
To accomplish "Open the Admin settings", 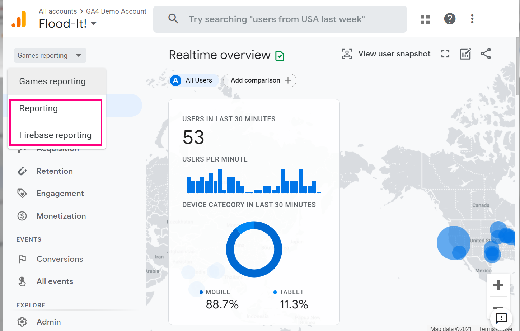I will click(48, 322).
